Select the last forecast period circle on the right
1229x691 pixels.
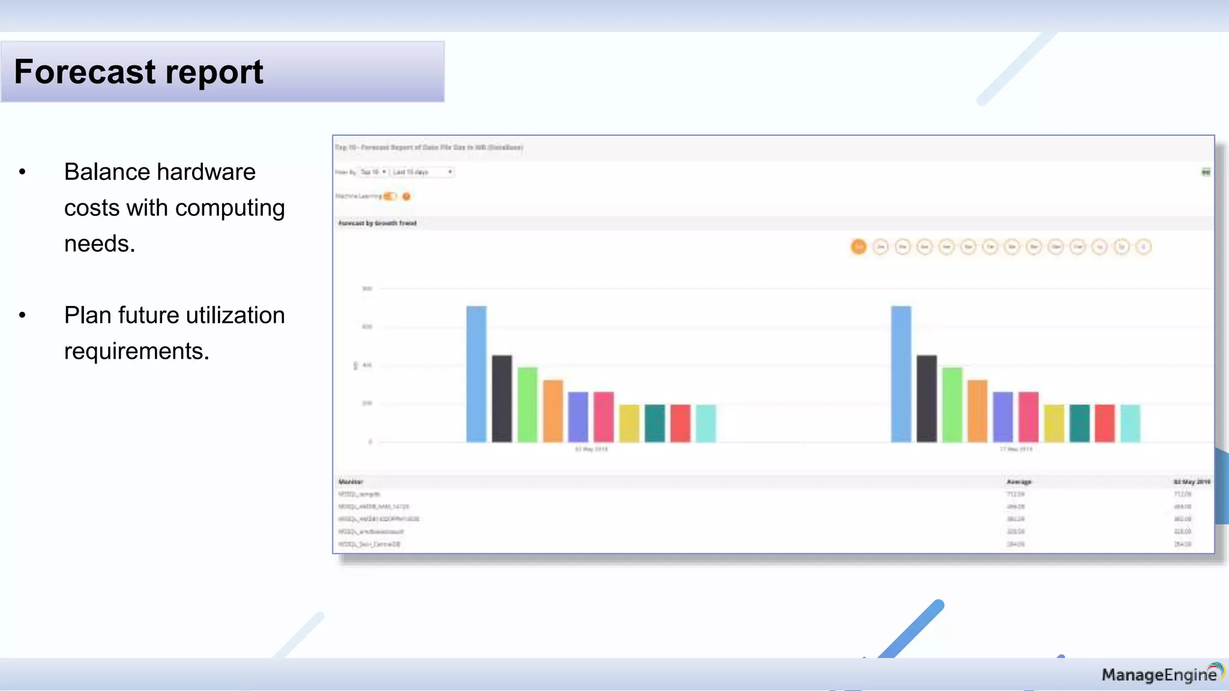click(1143, 247)
